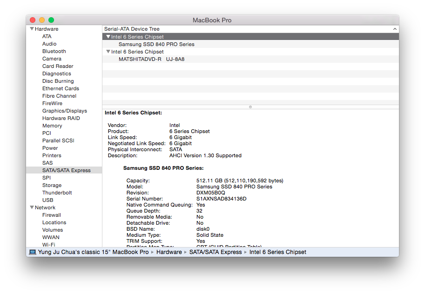Screen dimensions: 425x294
Task: Select FireWire in the sidebar
Action: tap(52, 104)
